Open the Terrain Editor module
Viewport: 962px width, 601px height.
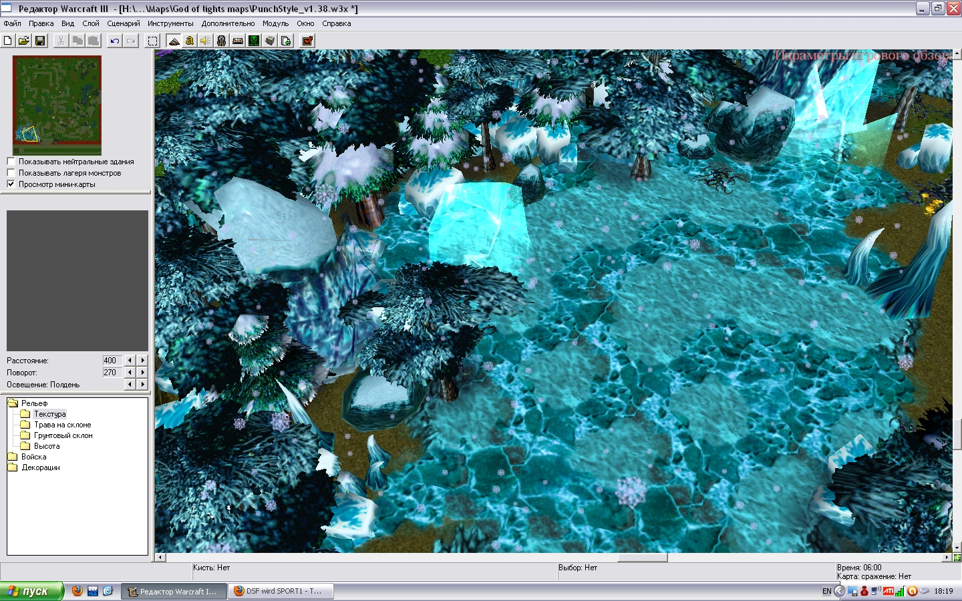point(174,41)
